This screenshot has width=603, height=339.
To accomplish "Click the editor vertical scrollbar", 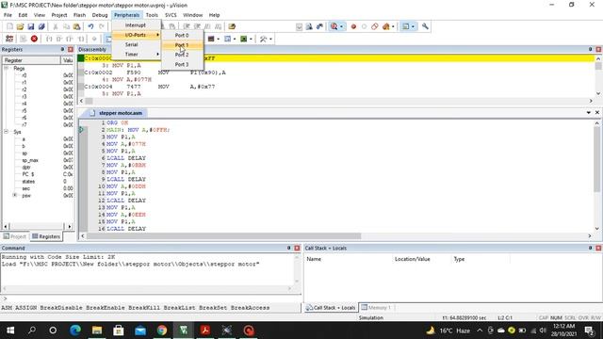I will [x=596, y=175].
